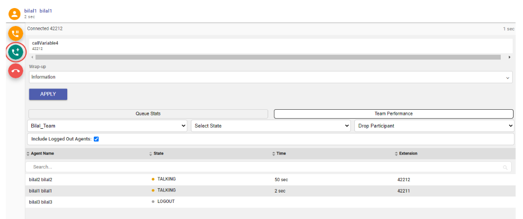Click the search magnifier icon in agent table

(505, 167)
